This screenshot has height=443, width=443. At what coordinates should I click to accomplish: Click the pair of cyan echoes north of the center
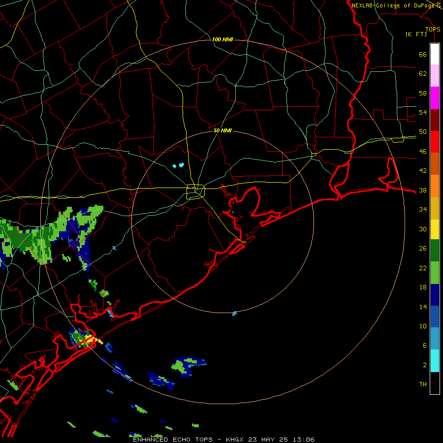tap(178, 165)
